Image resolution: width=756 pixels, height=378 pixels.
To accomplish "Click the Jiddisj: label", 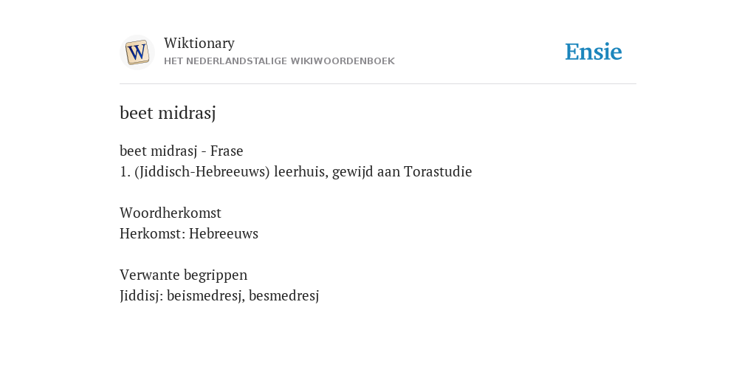I will (x=141, y=295).
